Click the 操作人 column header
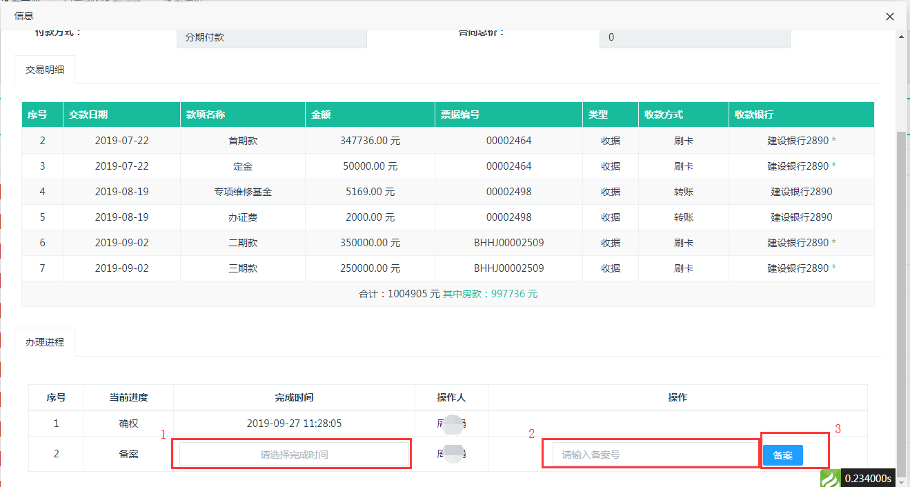 tap(451, 398)
